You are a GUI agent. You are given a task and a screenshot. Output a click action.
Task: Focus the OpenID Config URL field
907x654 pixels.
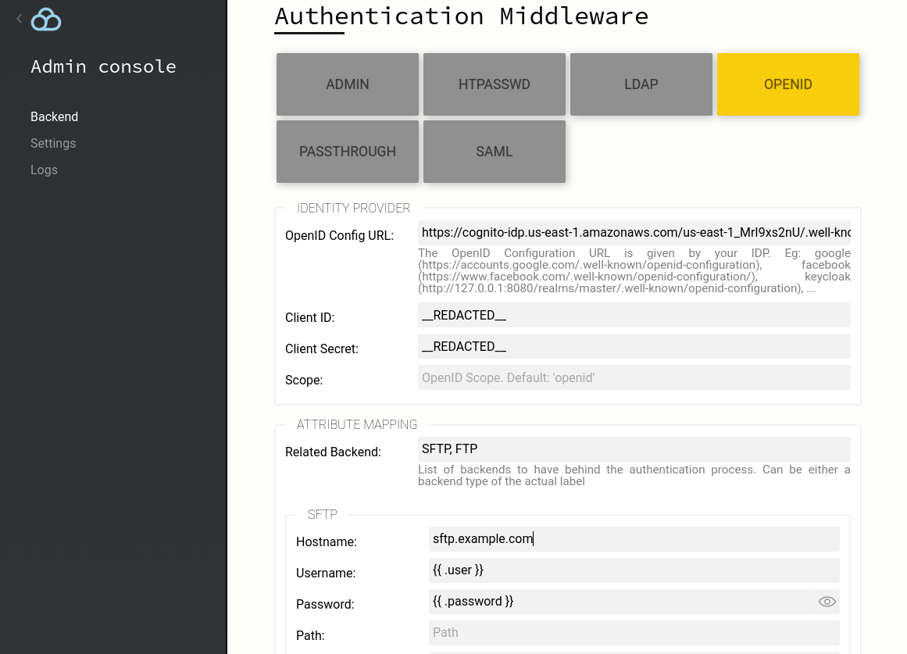click(x=634, y=233)
